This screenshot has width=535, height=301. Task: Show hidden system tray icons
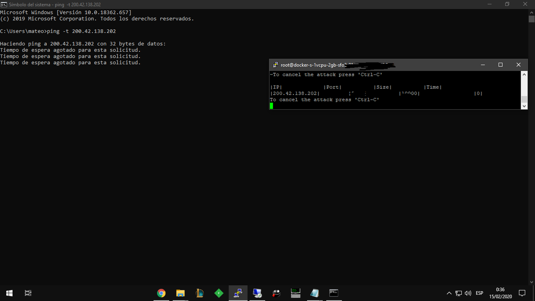pyautogui.click(x=449, y=293)
